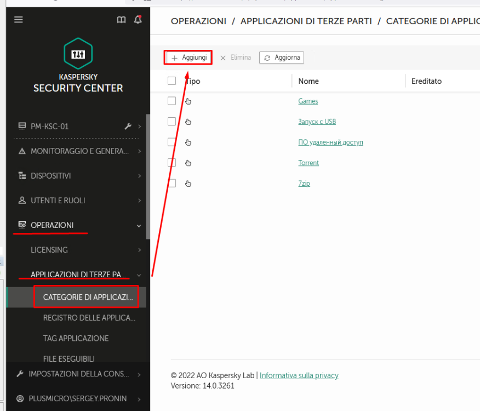Click the type icon in Torrent row
Viewport: 480px width, 411px height.
click(188, 163)
